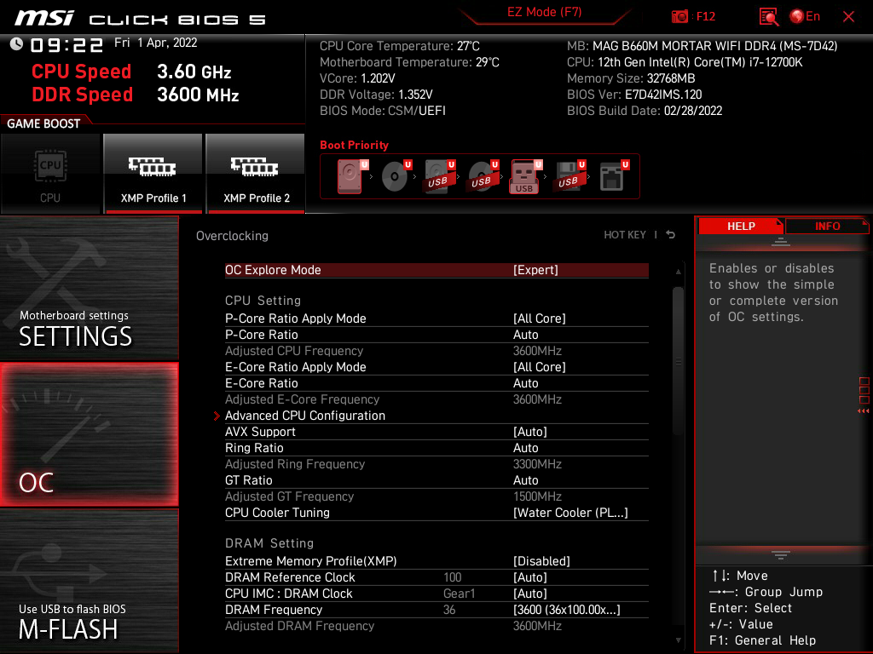Image resolution: width=873 pixels, height=654 pixels.
Task: Open the BIOS search magnifier icon
Action: pos(768,17)
